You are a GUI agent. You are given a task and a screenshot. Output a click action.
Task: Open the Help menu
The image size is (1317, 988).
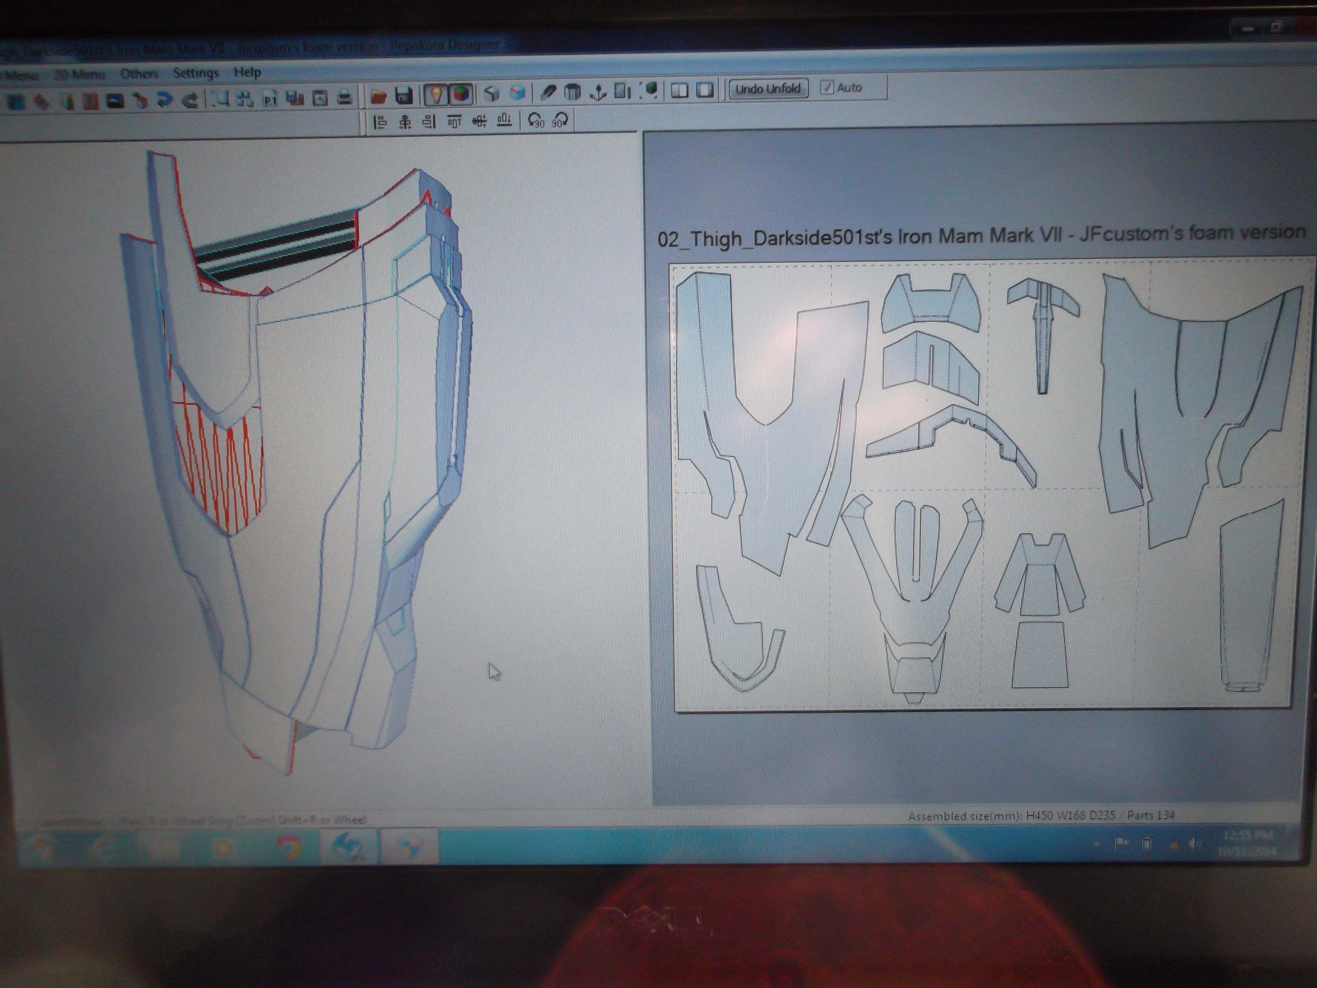point(247,72)
